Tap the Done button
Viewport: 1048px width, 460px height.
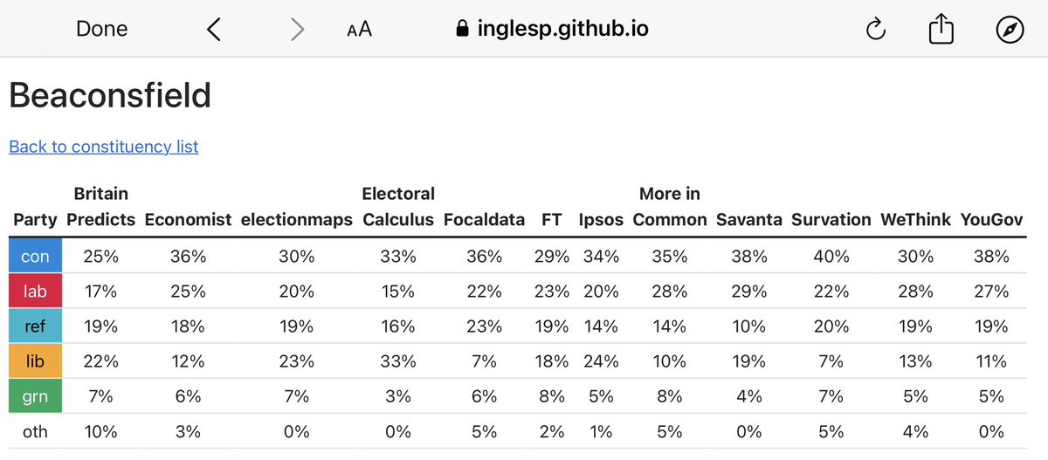(x=101, y=29)
